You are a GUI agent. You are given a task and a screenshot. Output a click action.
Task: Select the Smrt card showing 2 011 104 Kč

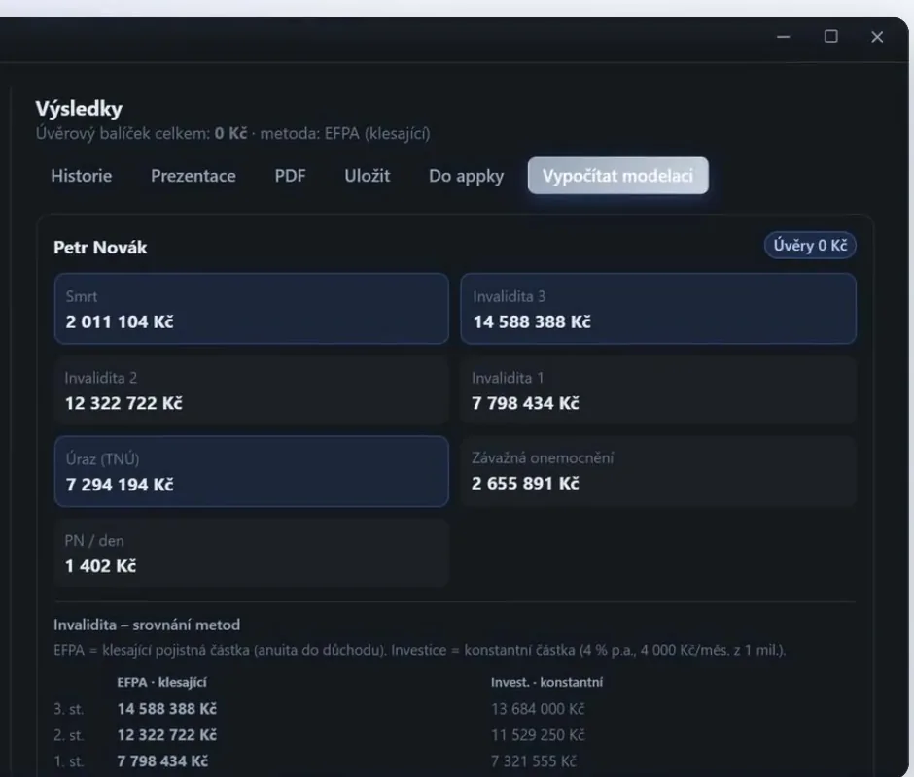(x=251, y=309)
